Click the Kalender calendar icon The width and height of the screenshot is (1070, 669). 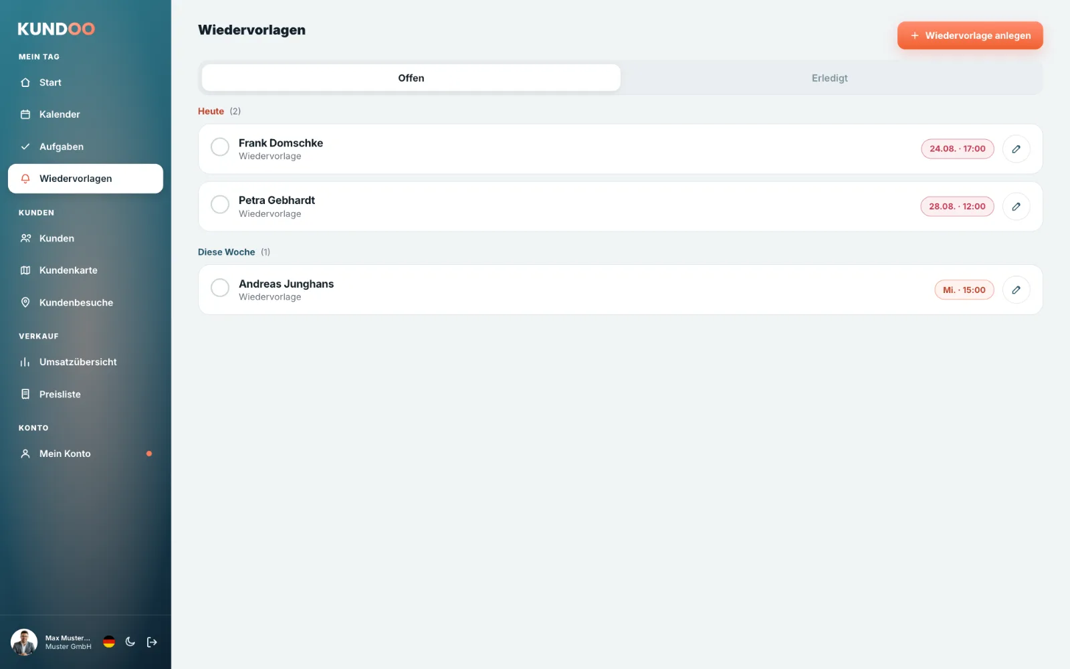coord(25,114)
